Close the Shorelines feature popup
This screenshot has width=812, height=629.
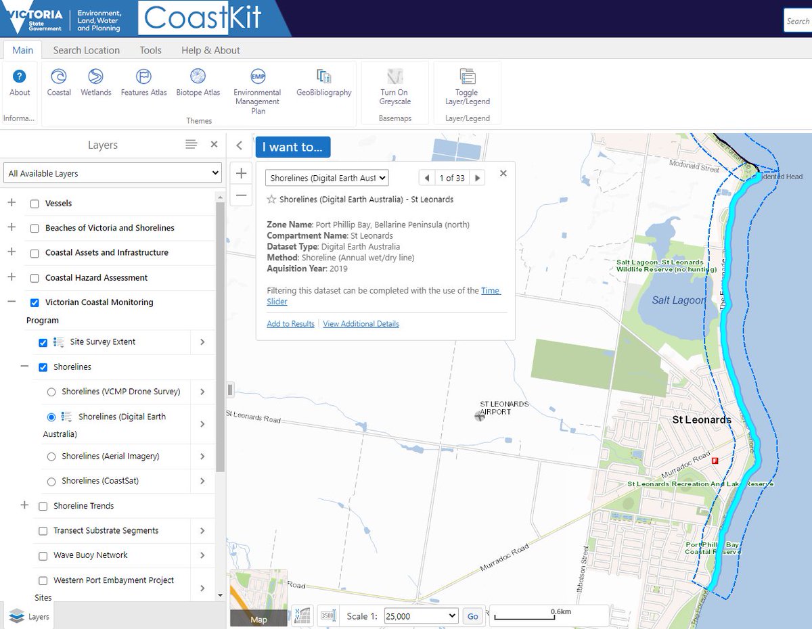click(503, 173)
